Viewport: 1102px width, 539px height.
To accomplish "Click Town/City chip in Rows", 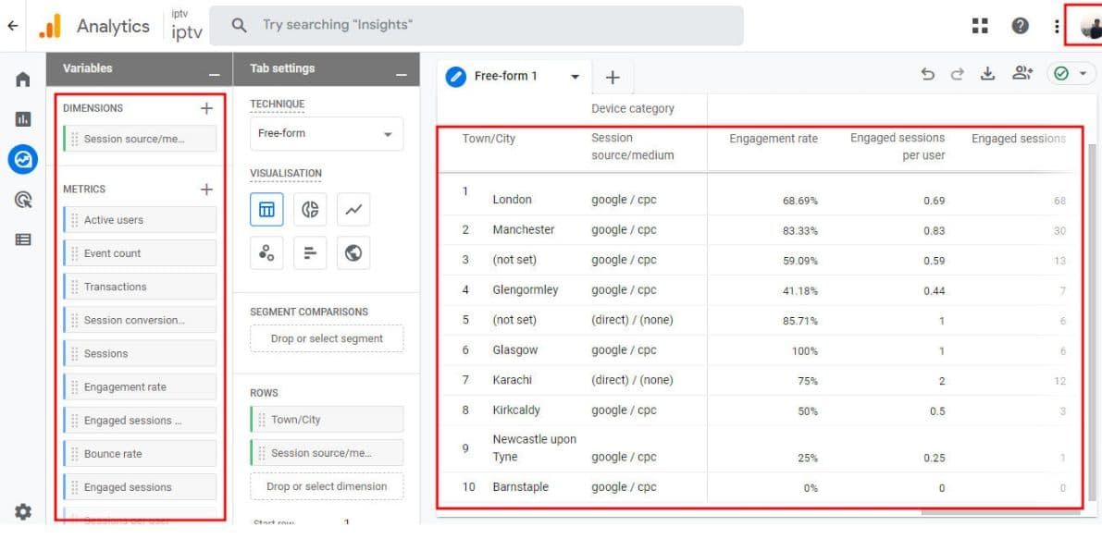I will click(x=327, y=419).
